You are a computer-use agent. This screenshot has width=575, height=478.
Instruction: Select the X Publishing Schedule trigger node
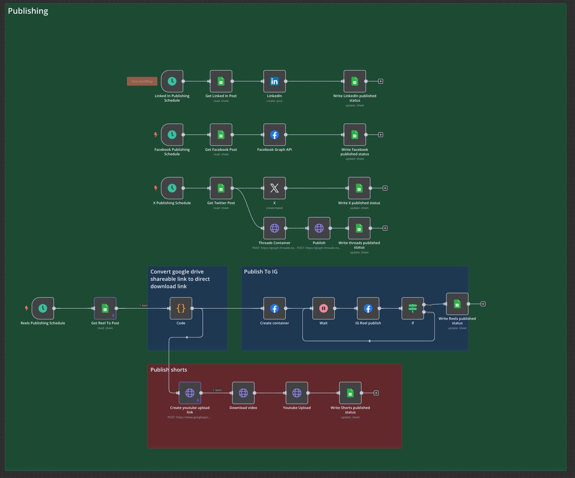[172, 188]
